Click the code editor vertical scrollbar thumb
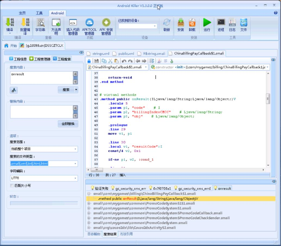This screenshot has width=281, height=246. [268, 99]
